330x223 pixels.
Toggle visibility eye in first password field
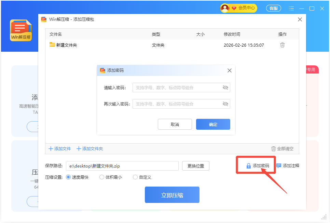pyautogui.click(x=225, y=87)
